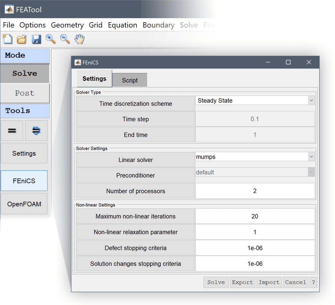Click the Preconditioner label
Viewport: 335px width, 305px height.
tap(136, 175)
